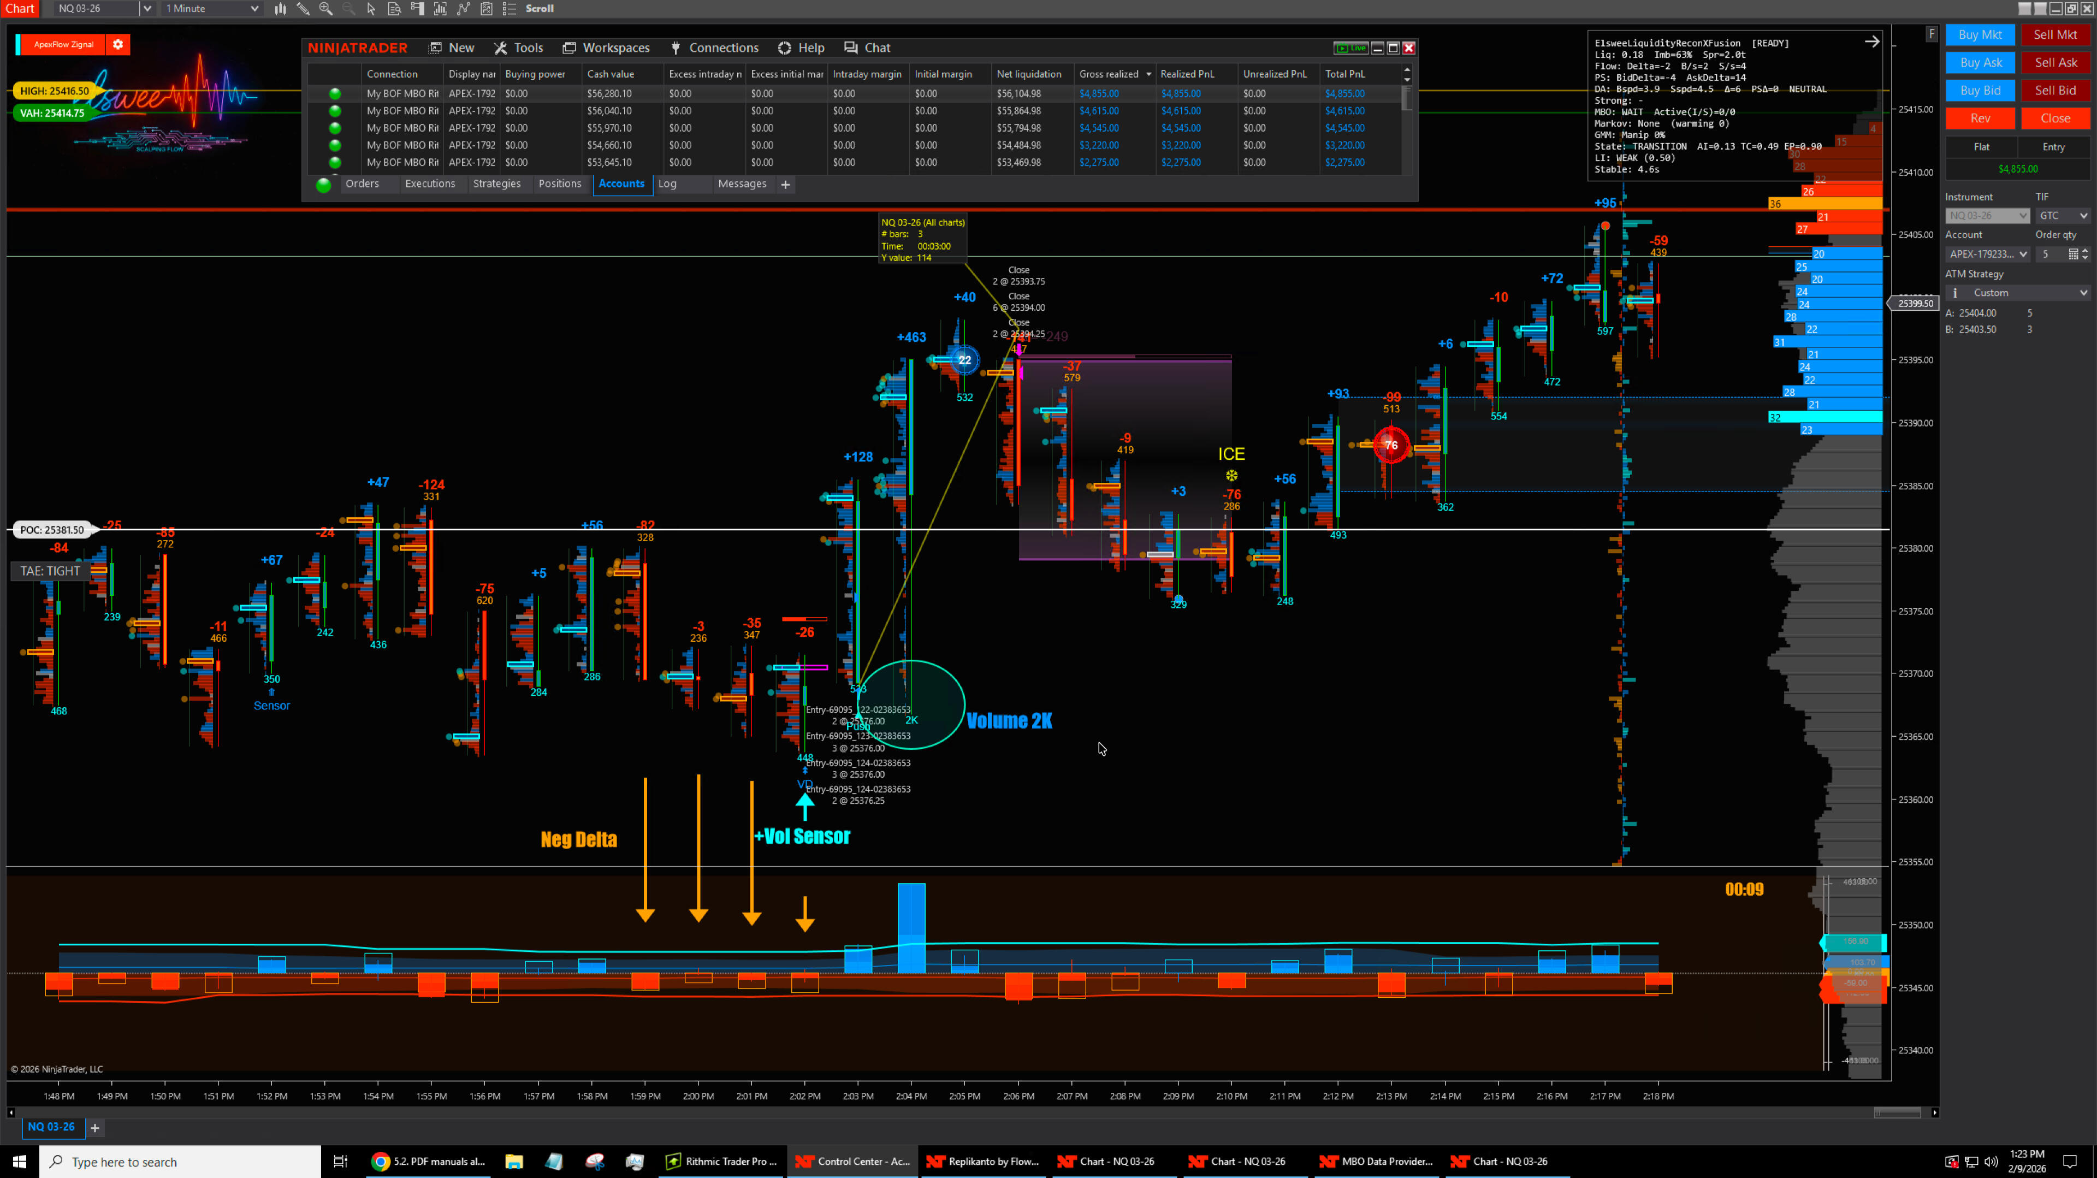Toggle the F button beside Buy Mkt
Screen dimensions: 2097x1178
tap(1931, 33)
